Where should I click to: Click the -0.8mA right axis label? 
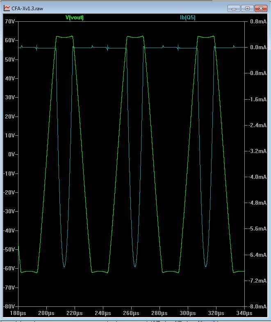[x=257, y=73]
